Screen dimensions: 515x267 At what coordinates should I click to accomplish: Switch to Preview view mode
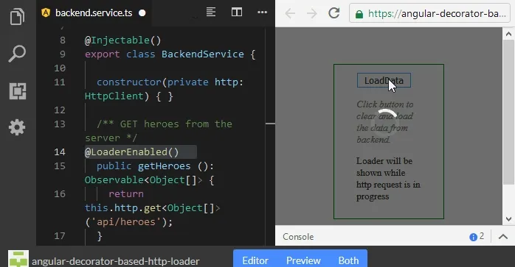(303, 260)
